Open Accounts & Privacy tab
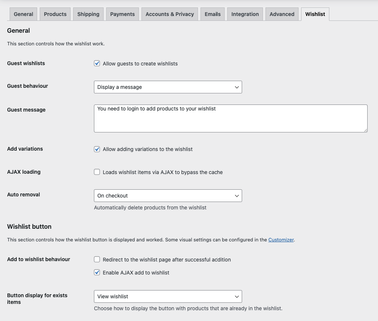 (170, 14)
